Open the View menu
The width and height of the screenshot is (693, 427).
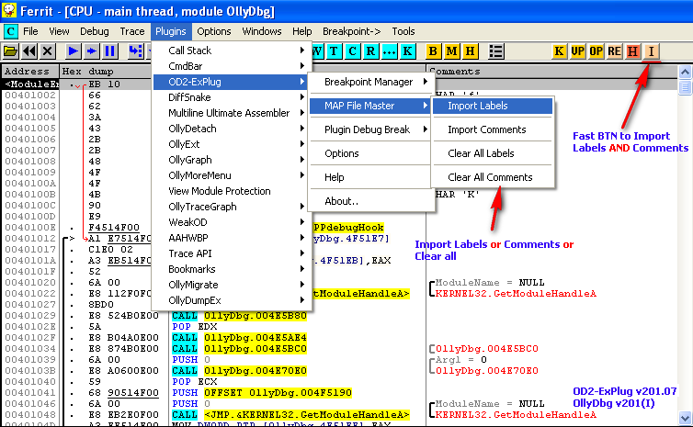pos(59,31)
